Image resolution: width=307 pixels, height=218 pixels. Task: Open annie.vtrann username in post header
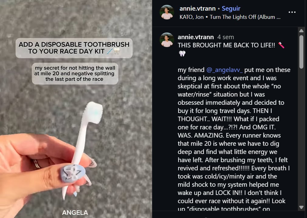(197, 9)
